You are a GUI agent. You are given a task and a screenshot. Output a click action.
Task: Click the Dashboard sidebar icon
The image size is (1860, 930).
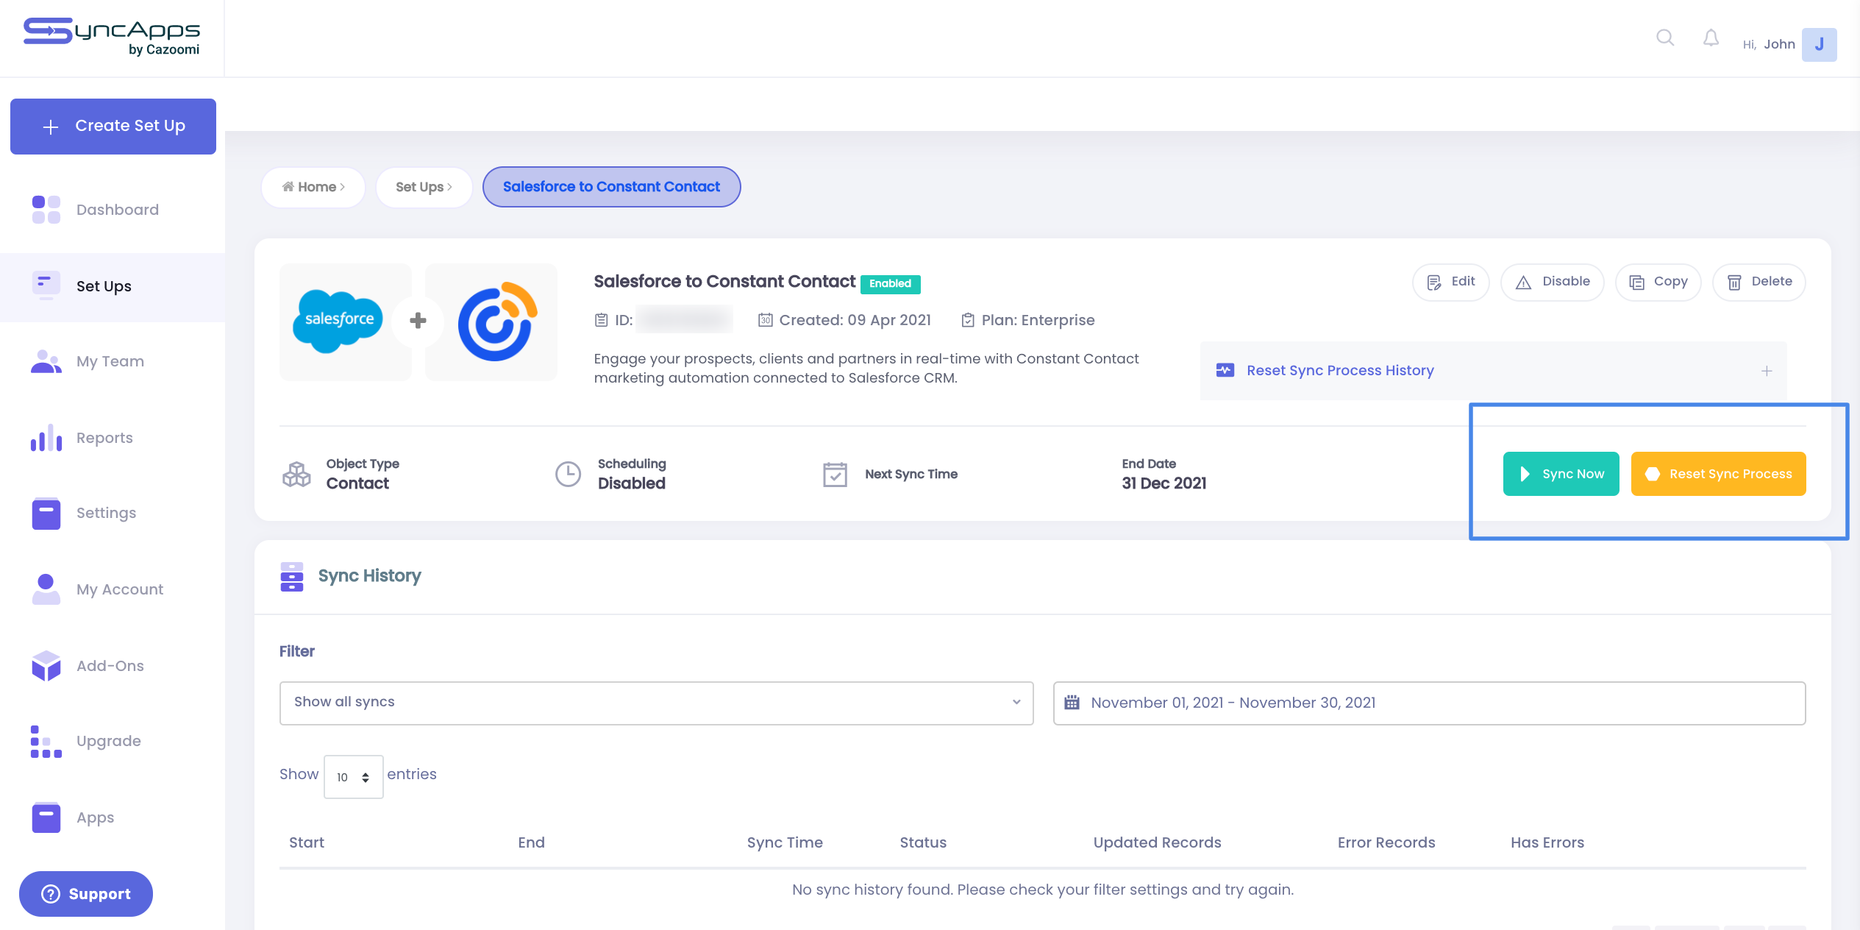coord(46,210)
